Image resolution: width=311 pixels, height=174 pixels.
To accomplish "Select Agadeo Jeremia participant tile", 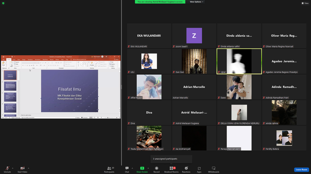I will (284, 61).
